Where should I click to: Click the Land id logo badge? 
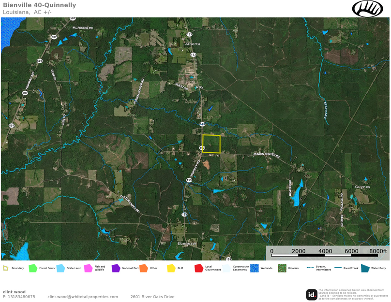312,294
